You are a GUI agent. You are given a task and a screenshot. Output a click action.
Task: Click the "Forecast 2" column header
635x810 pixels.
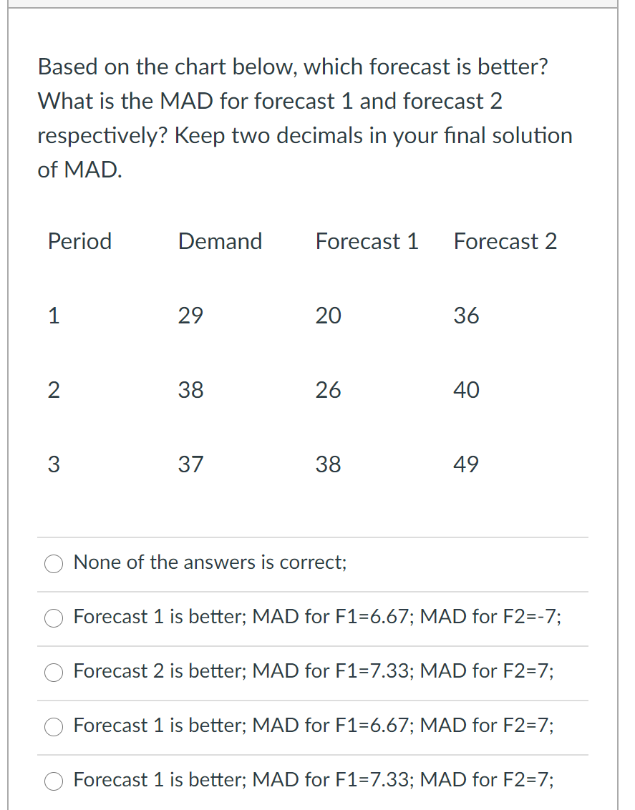[x=505, y=242]
